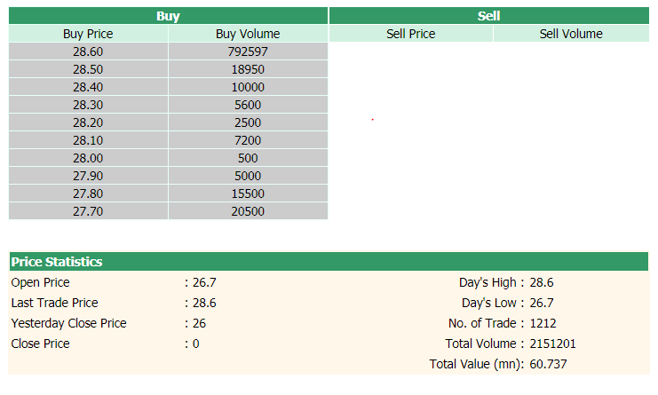Click the Buy section header

(x=168, y=16)
